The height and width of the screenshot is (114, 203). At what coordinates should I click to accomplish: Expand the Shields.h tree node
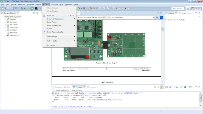(x=5, y=30)
